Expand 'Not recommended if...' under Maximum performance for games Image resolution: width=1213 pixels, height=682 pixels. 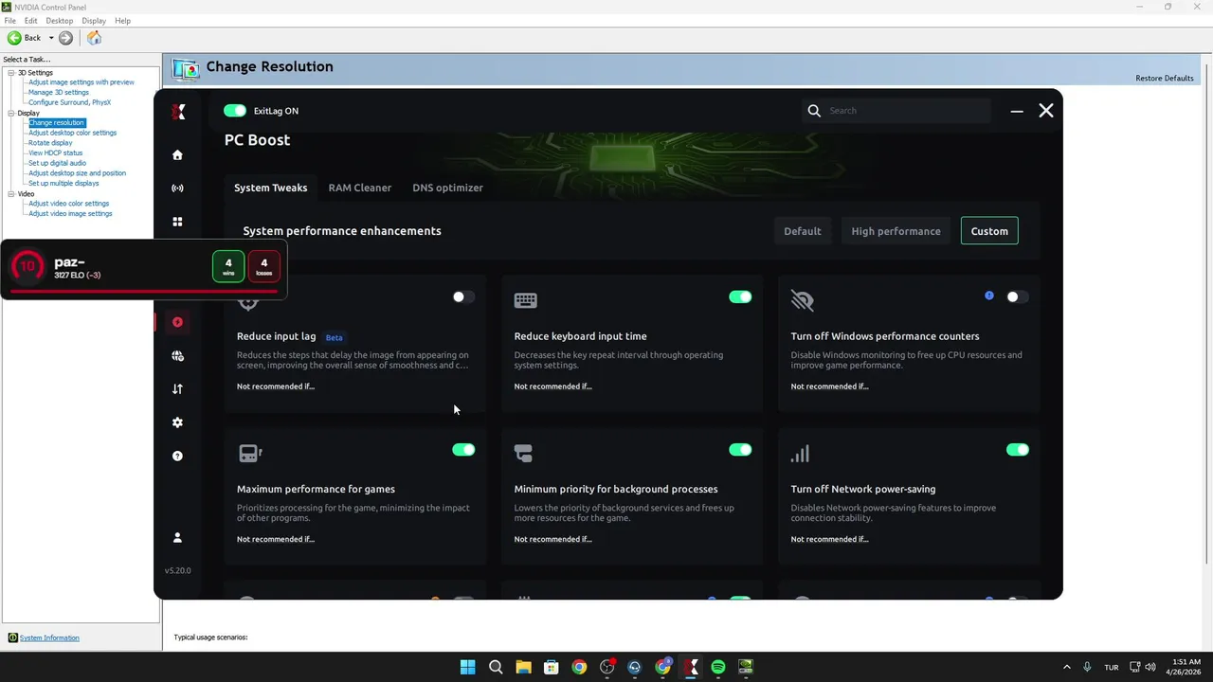click(x=276, y=539)
